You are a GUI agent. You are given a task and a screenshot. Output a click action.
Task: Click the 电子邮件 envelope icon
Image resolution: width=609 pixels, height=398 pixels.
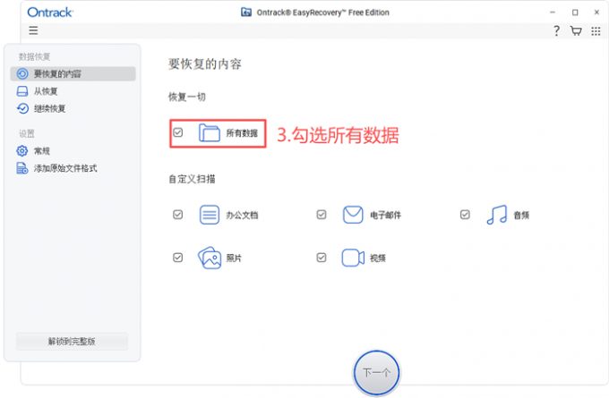pyautogui.click(x=353, y=215)
